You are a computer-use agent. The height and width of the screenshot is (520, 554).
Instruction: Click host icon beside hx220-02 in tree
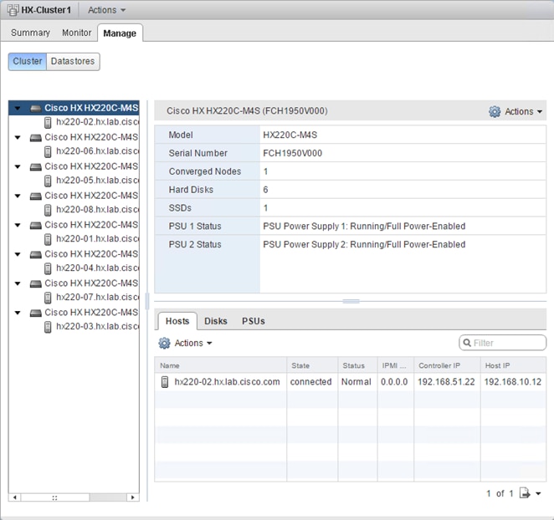(x=48, y=123)
